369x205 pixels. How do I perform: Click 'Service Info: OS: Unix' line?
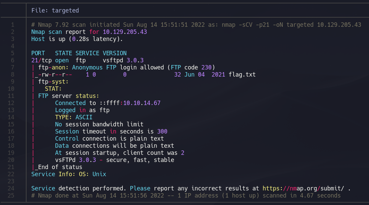coord(69,174)
